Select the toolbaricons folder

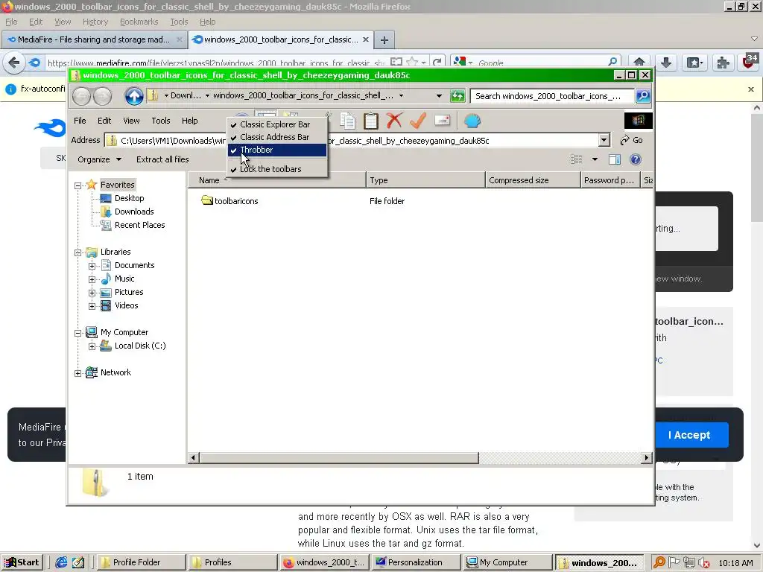click(229, 201)
